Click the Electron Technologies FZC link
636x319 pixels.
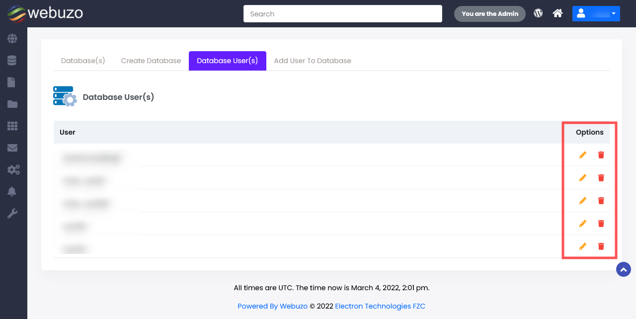click(x=380, y=306)
